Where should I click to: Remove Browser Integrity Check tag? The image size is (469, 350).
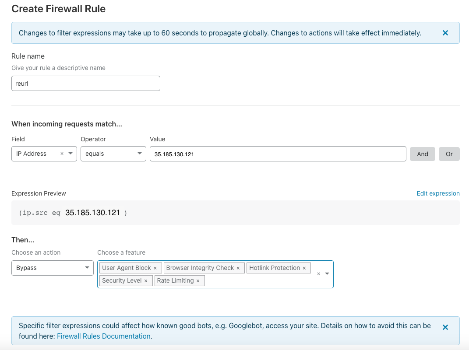point(238,268)
